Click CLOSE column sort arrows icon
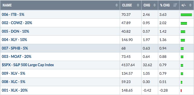The image size is (194, 95). click(138, 5)
